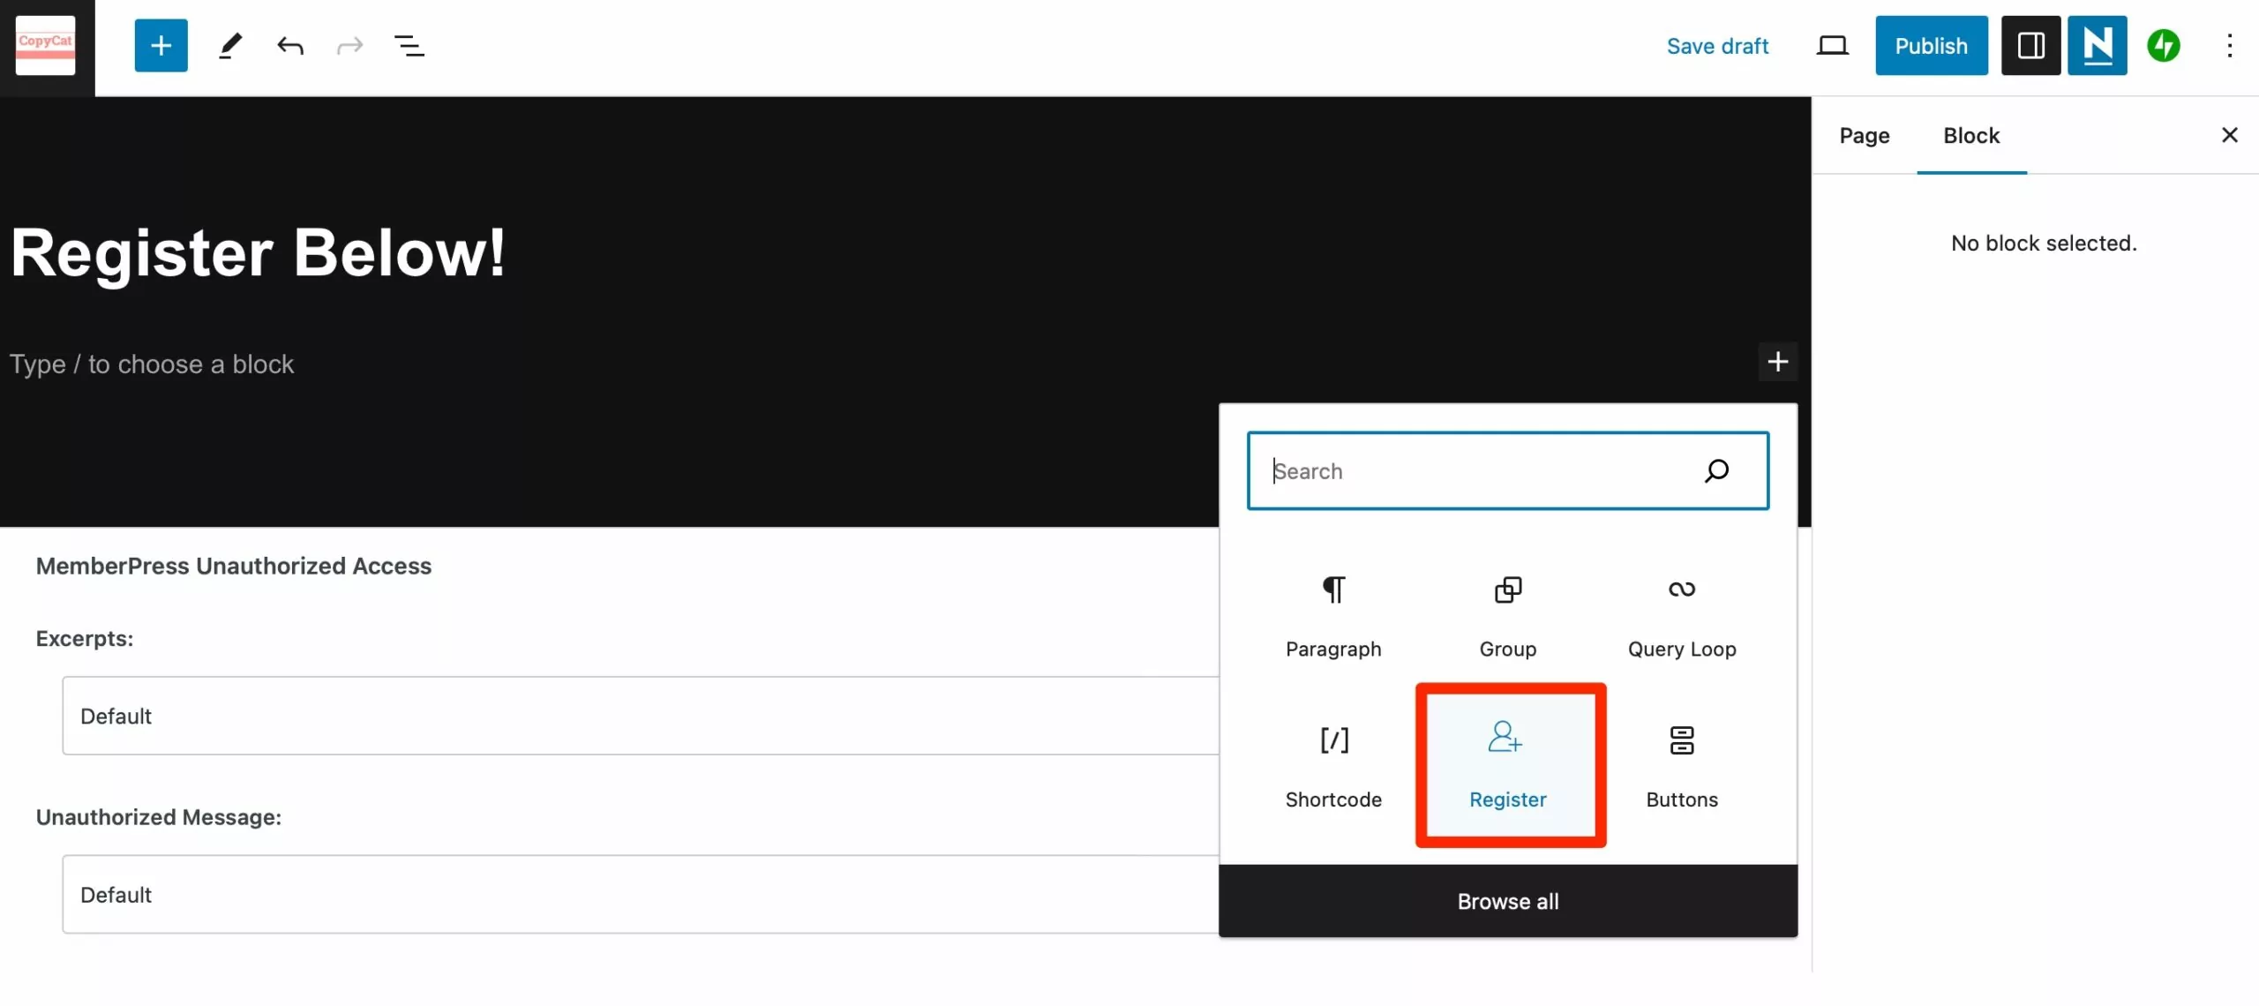Click Browse all blocks button
The height and width of the screenshot is (1006, 2259).
click(1508, 901)
